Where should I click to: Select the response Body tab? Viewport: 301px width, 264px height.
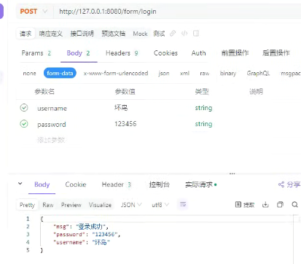pyautogui.click(x=42, y=185)
